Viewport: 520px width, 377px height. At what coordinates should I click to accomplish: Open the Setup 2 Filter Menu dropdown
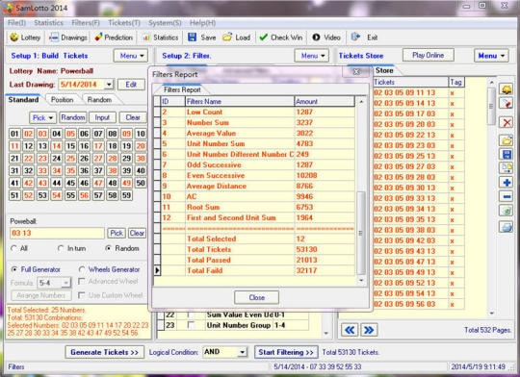pos(312,56)
